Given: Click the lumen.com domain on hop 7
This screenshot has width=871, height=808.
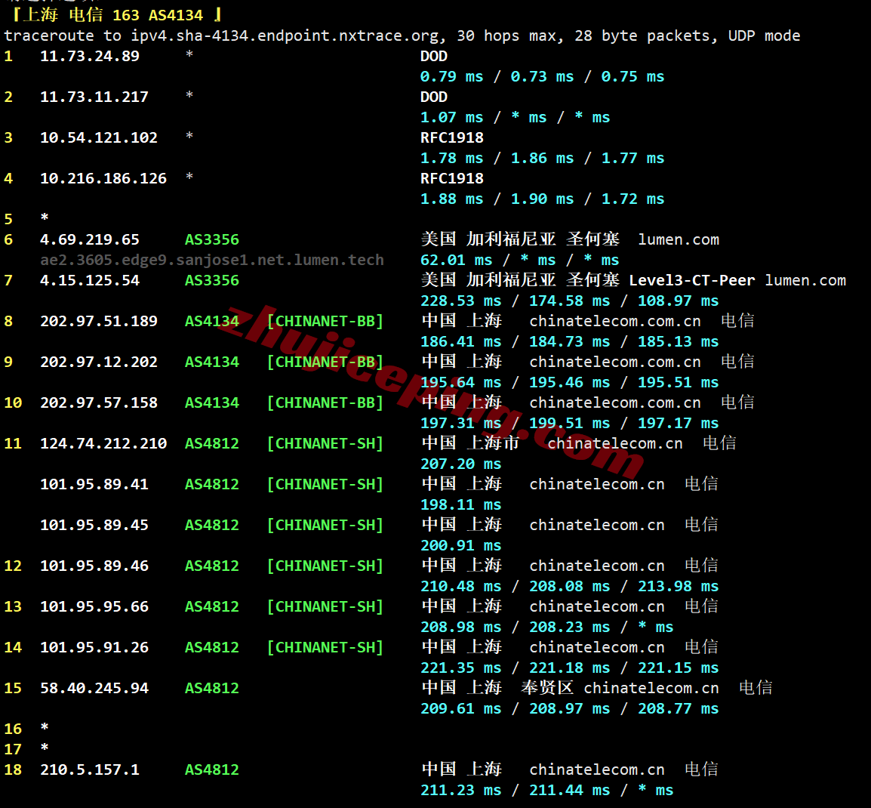Looking at the screenshot, I should 805,280.
